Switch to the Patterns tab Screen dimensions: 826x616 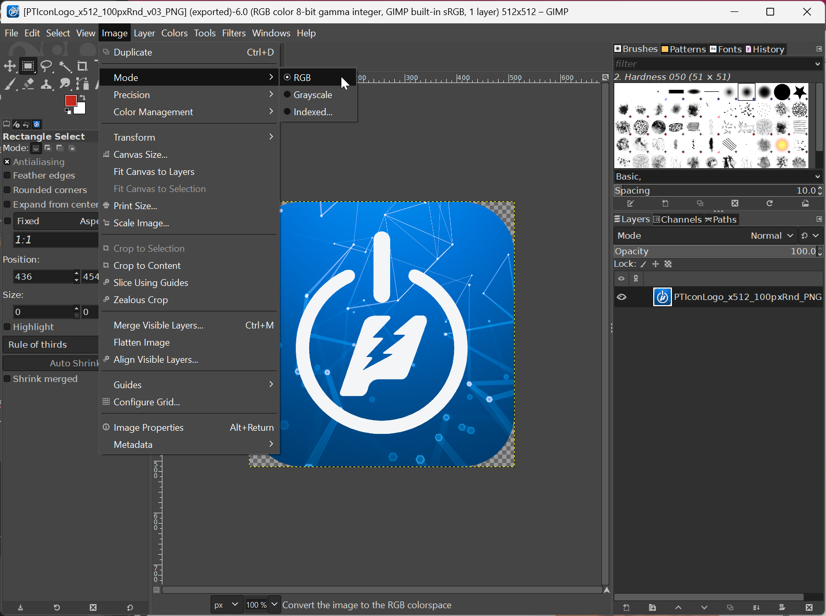(683, 49)
